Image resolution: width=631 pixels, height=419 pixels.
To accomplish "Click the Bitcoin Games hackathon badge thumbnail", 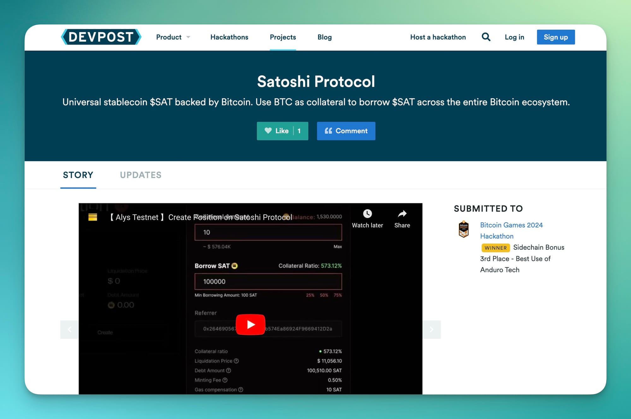I will 463,229.
